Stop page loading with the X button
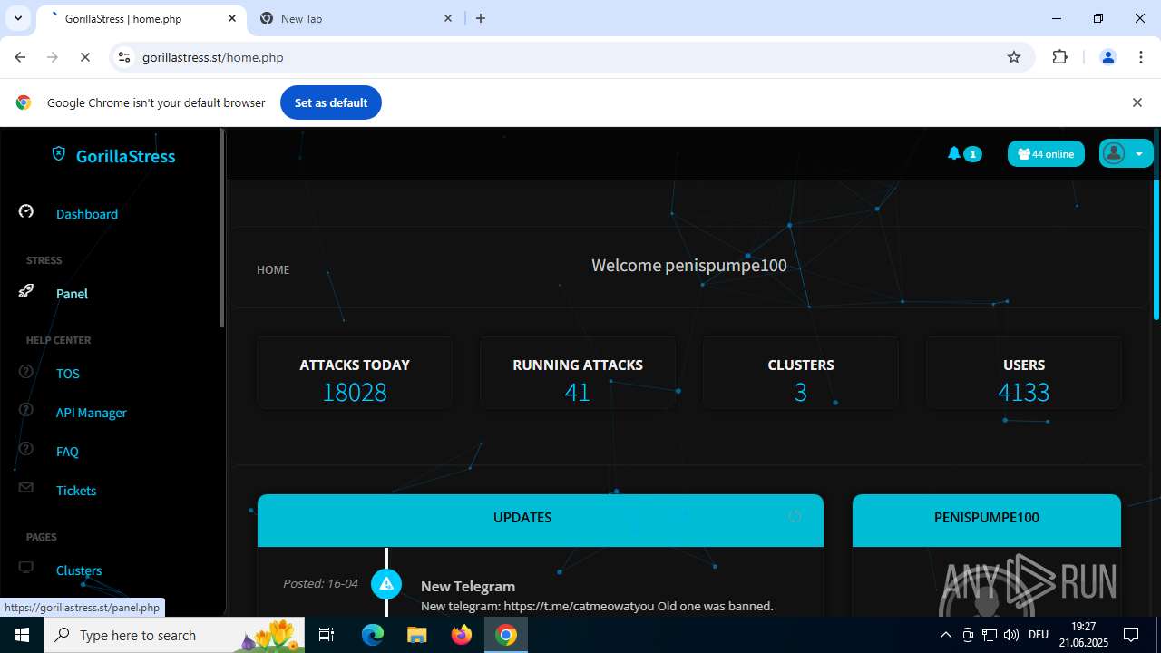 coord(84,57)
